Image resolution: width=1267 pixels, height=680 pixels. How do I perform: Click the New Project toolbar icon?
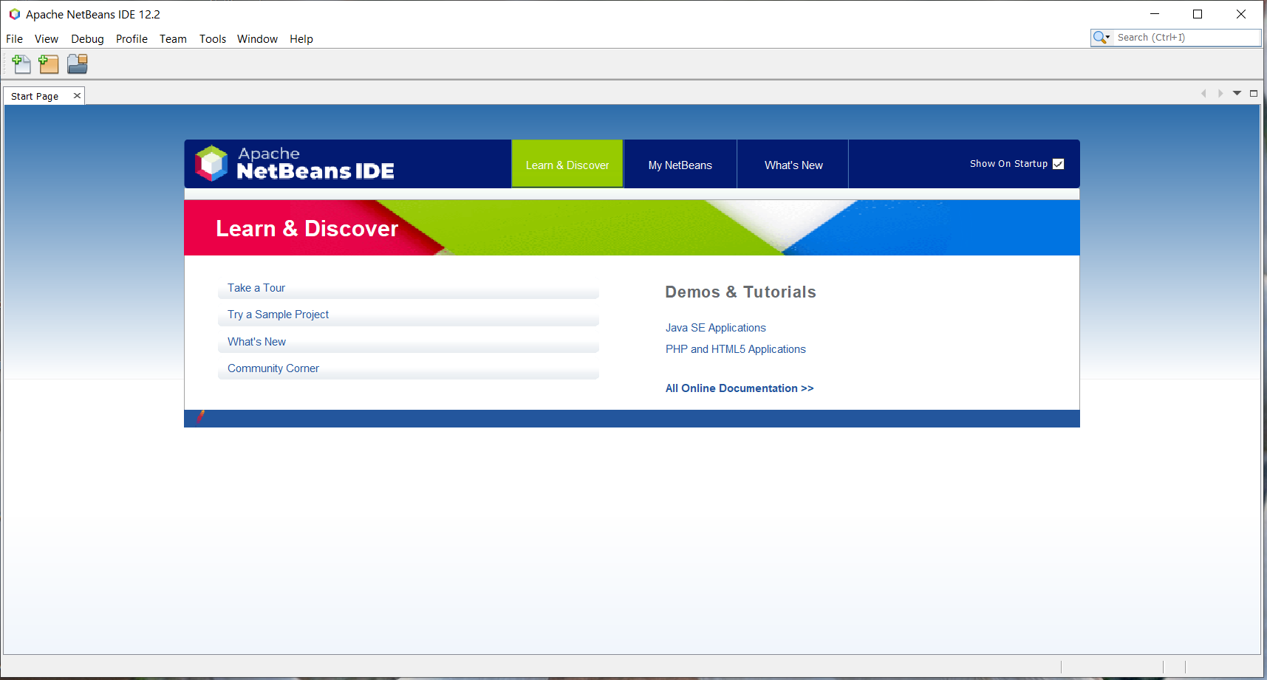(x=49, y=65)
